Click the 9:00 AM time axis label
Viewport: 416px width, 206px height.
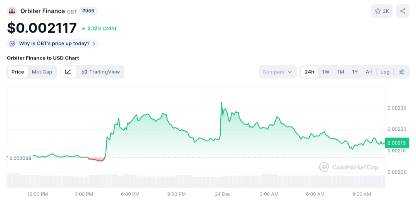(361, 194)
